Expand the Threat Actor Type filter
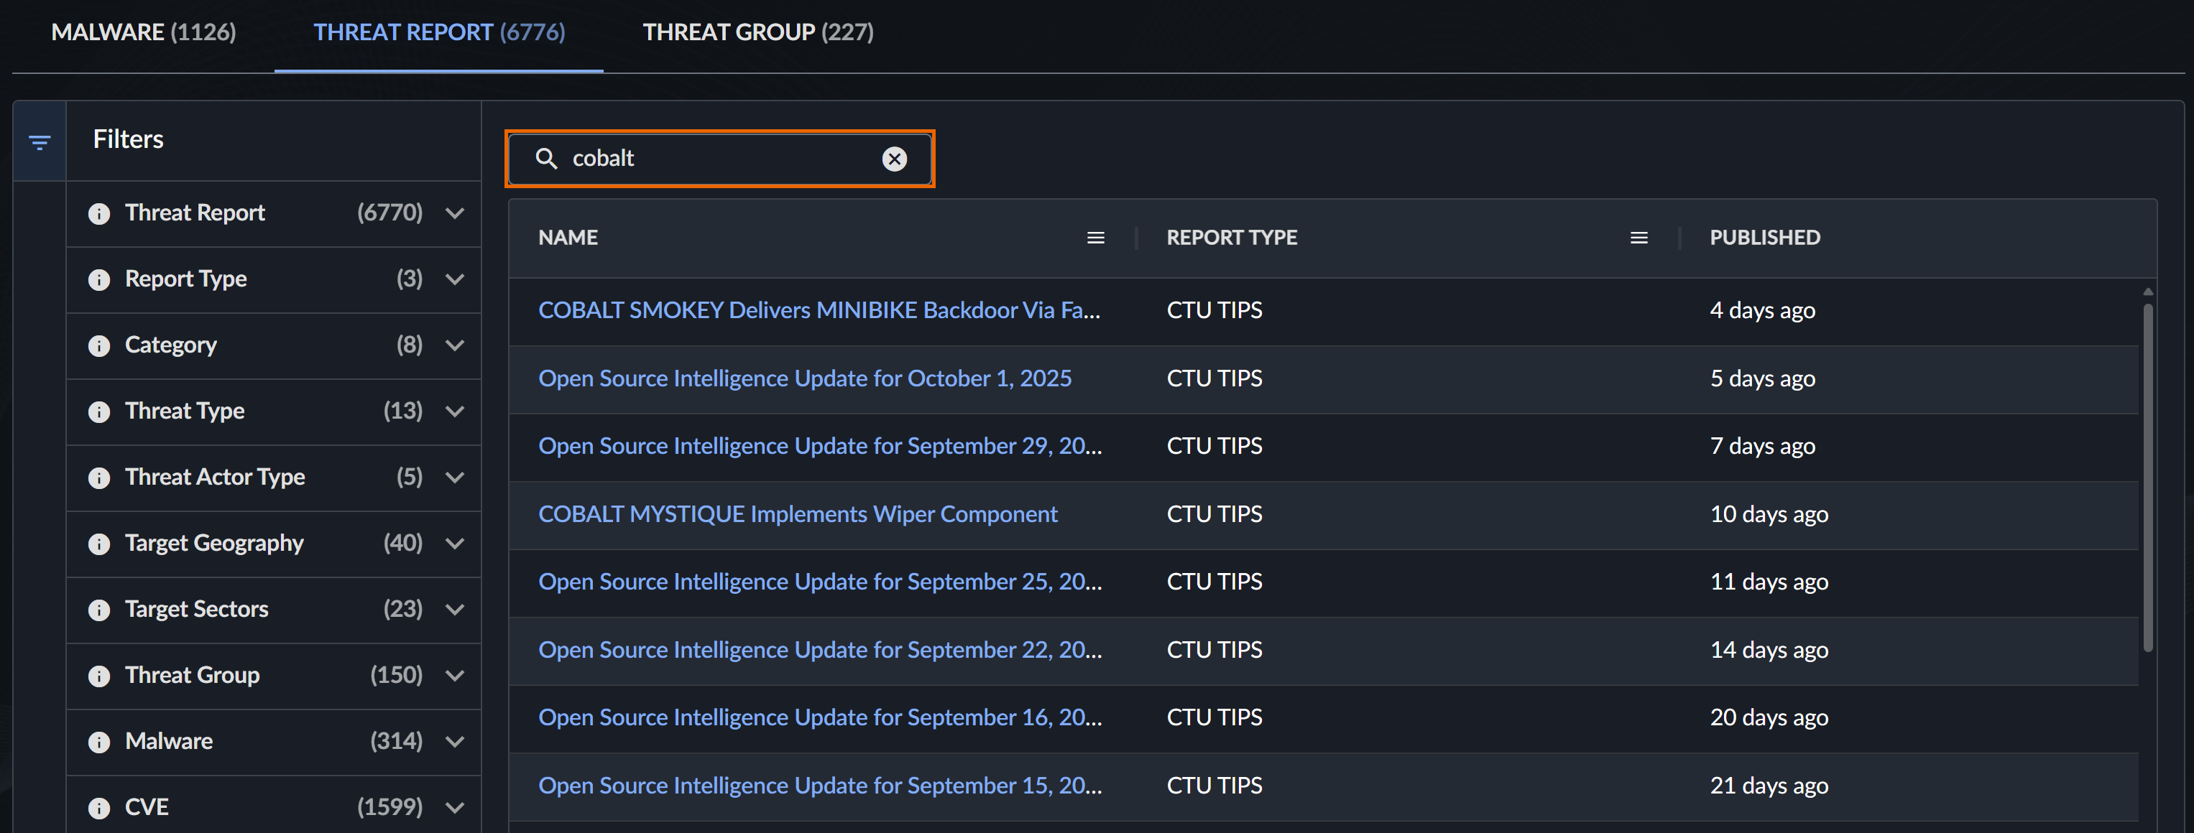 [x=455, y=478]
